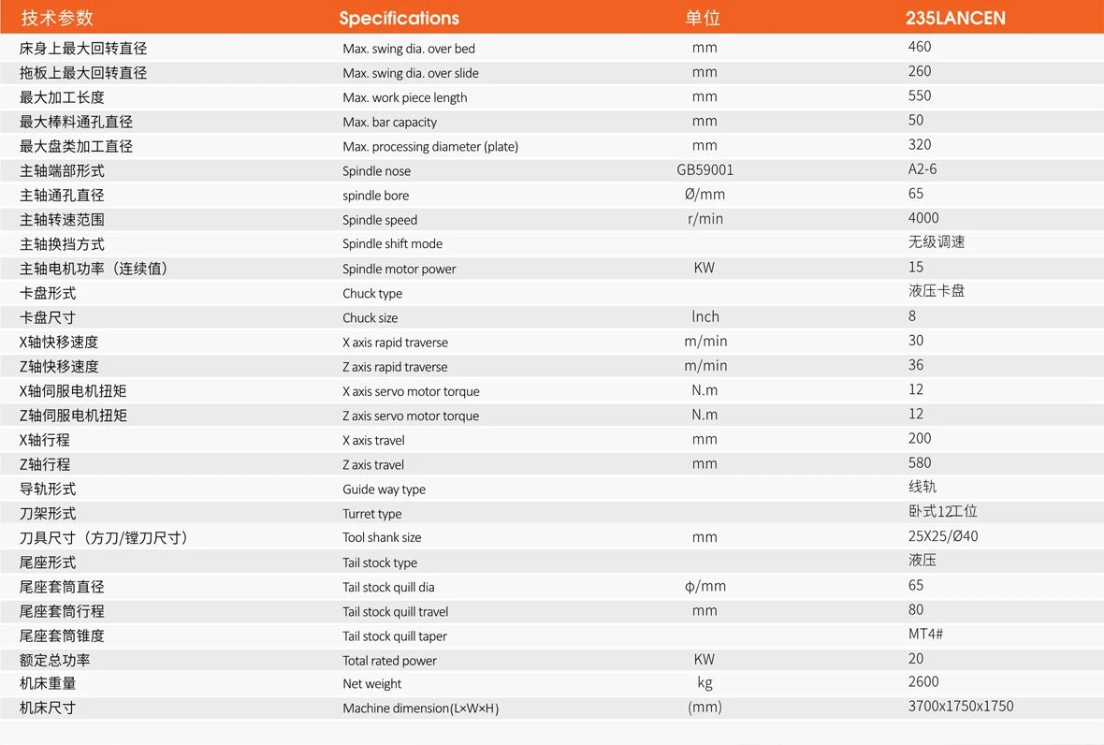Click the 单位 unit column header
The height and width of the screenshot is (745, 1104).
[x=703, y=18]
